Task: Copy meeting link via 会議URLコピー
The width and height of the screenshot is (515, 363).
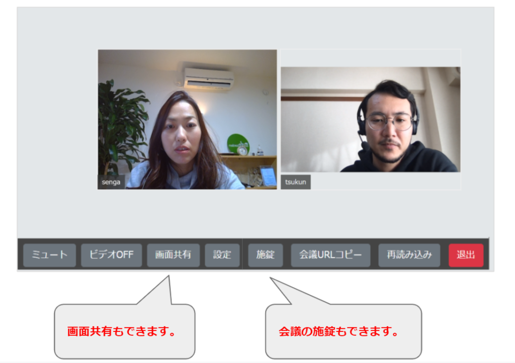Action: click(x=330, y=255)
